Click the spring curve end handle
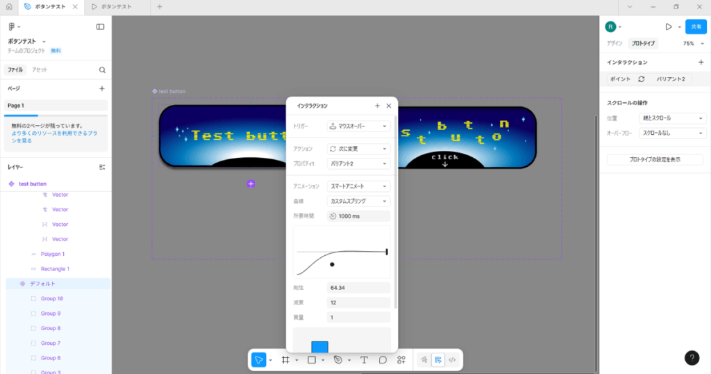 387,252
